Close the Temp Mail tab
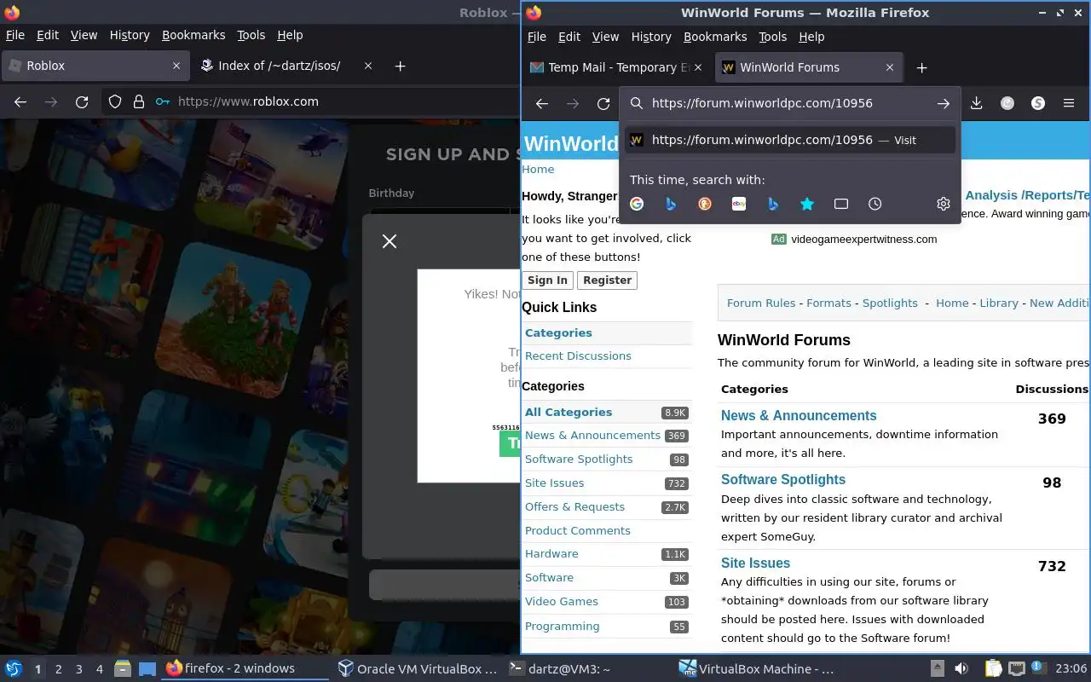 pyautogui.click(x=699, y=67)
